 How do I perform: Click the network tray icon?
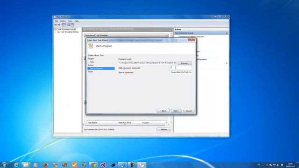coord(274,165)
